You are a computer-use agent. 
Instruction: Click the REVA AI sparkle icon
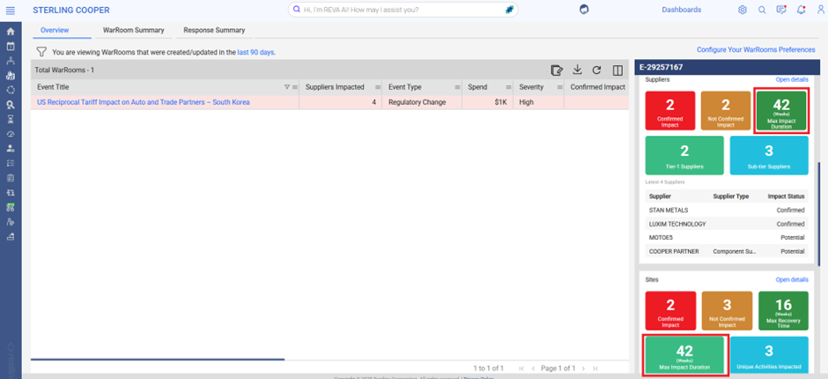[x=510, y=10]
